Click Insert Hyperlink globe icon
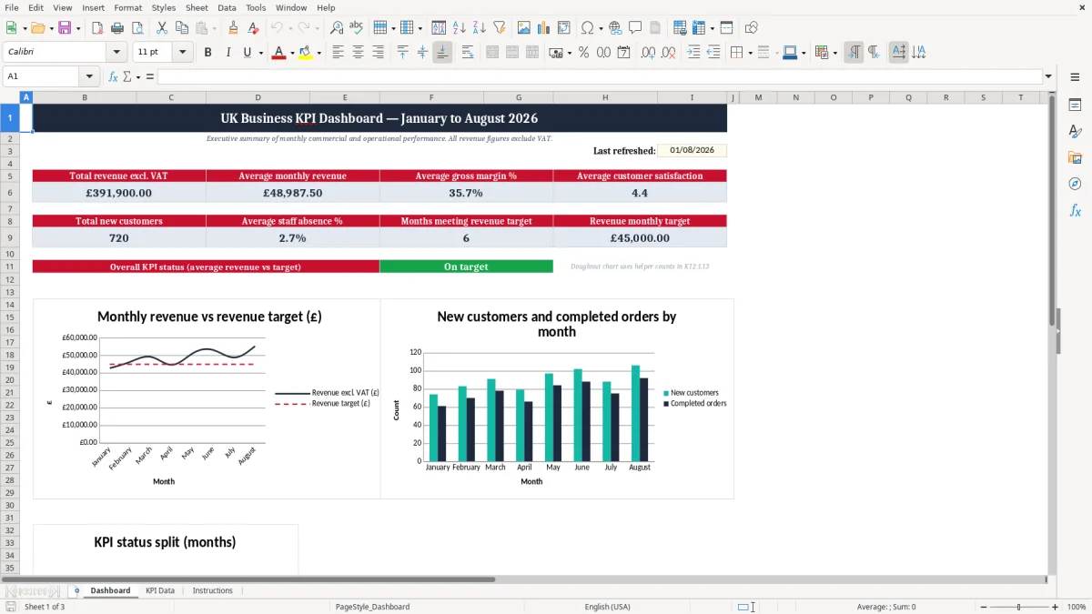This screenshot has width=1092, height=614. pos(615,28)
